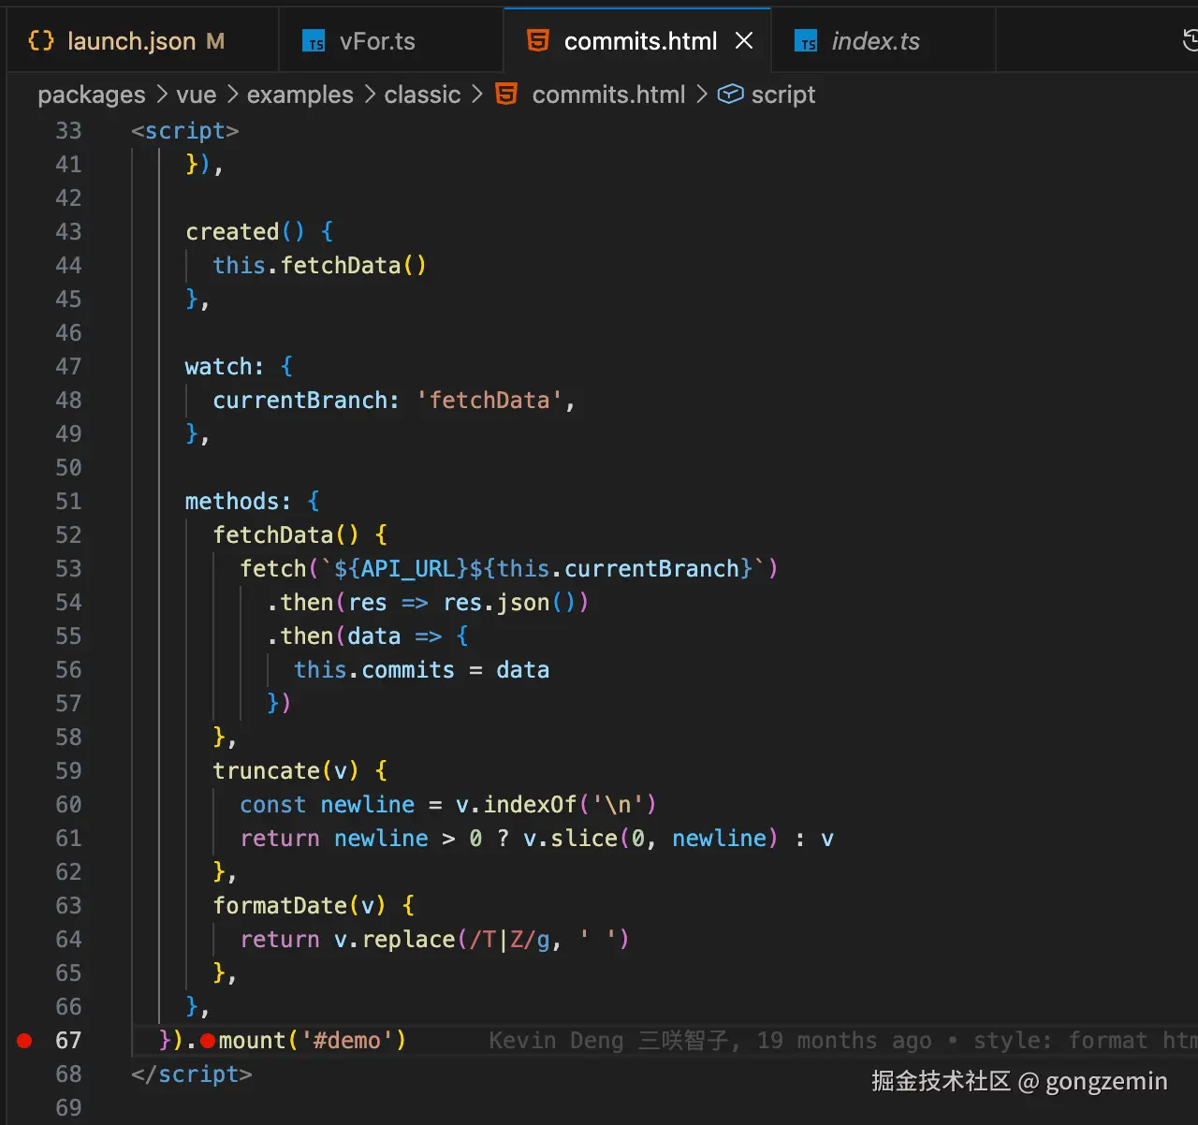Click the HTML5 icon on commits.html tab
The image size is (1198, 1125).
538,40
